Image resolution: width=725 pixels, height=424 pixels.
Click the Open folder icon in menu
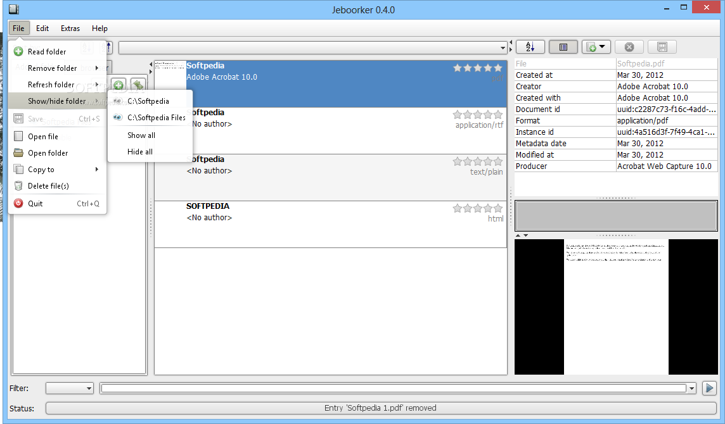click(18, 153)
